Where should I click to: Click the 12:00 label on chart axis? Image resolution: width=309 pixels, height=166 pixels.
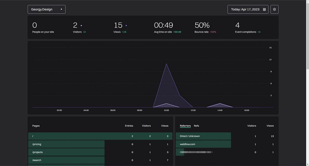[193, 110]
